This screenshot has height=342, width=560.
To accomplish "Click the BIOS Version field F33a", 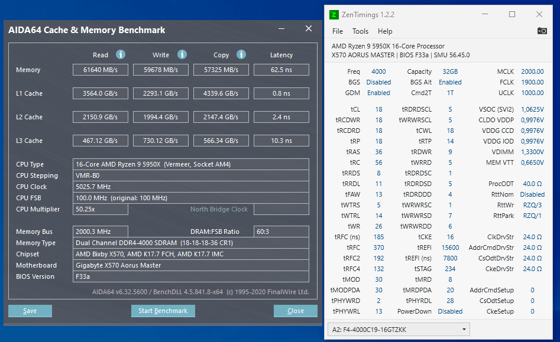I will [191, 277].
